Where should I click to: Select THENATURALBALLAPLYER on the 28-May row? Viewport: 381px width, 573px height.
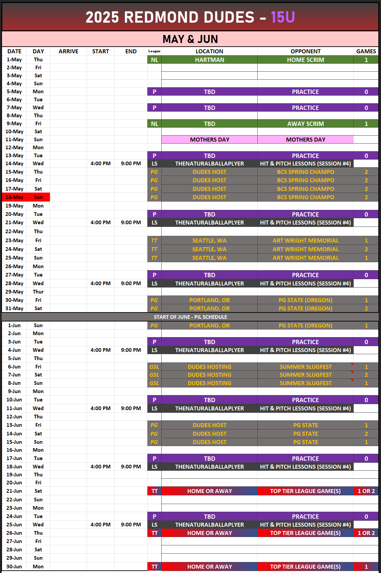coord(209,284)
